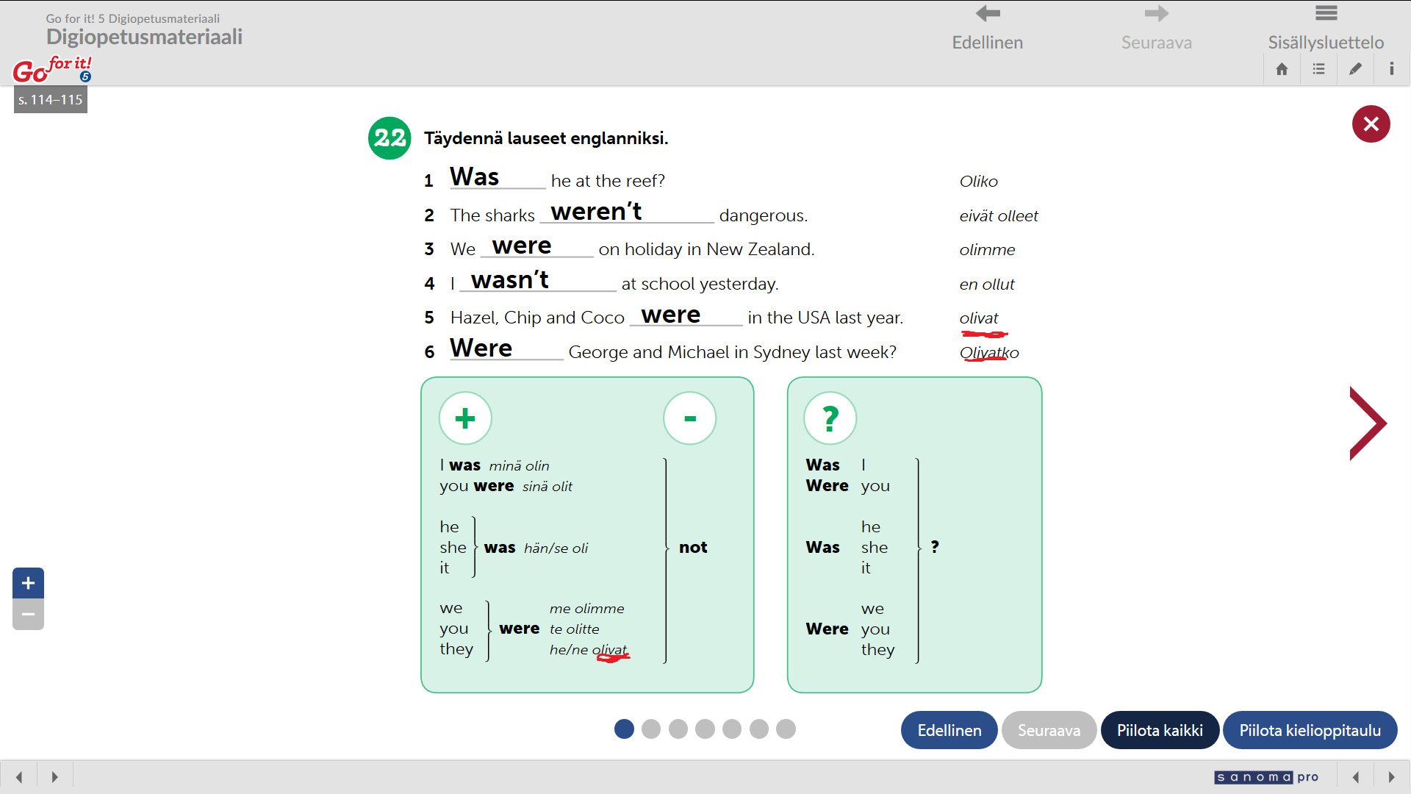Click bottom-right left arrow navigation
This screenshot has height=794, width=1411.
1356,777
